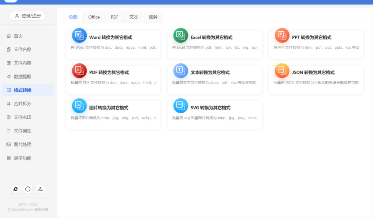373x218 pixels.
Task: Click the share network icon in sidebar footer
Action: click(40, 189)
